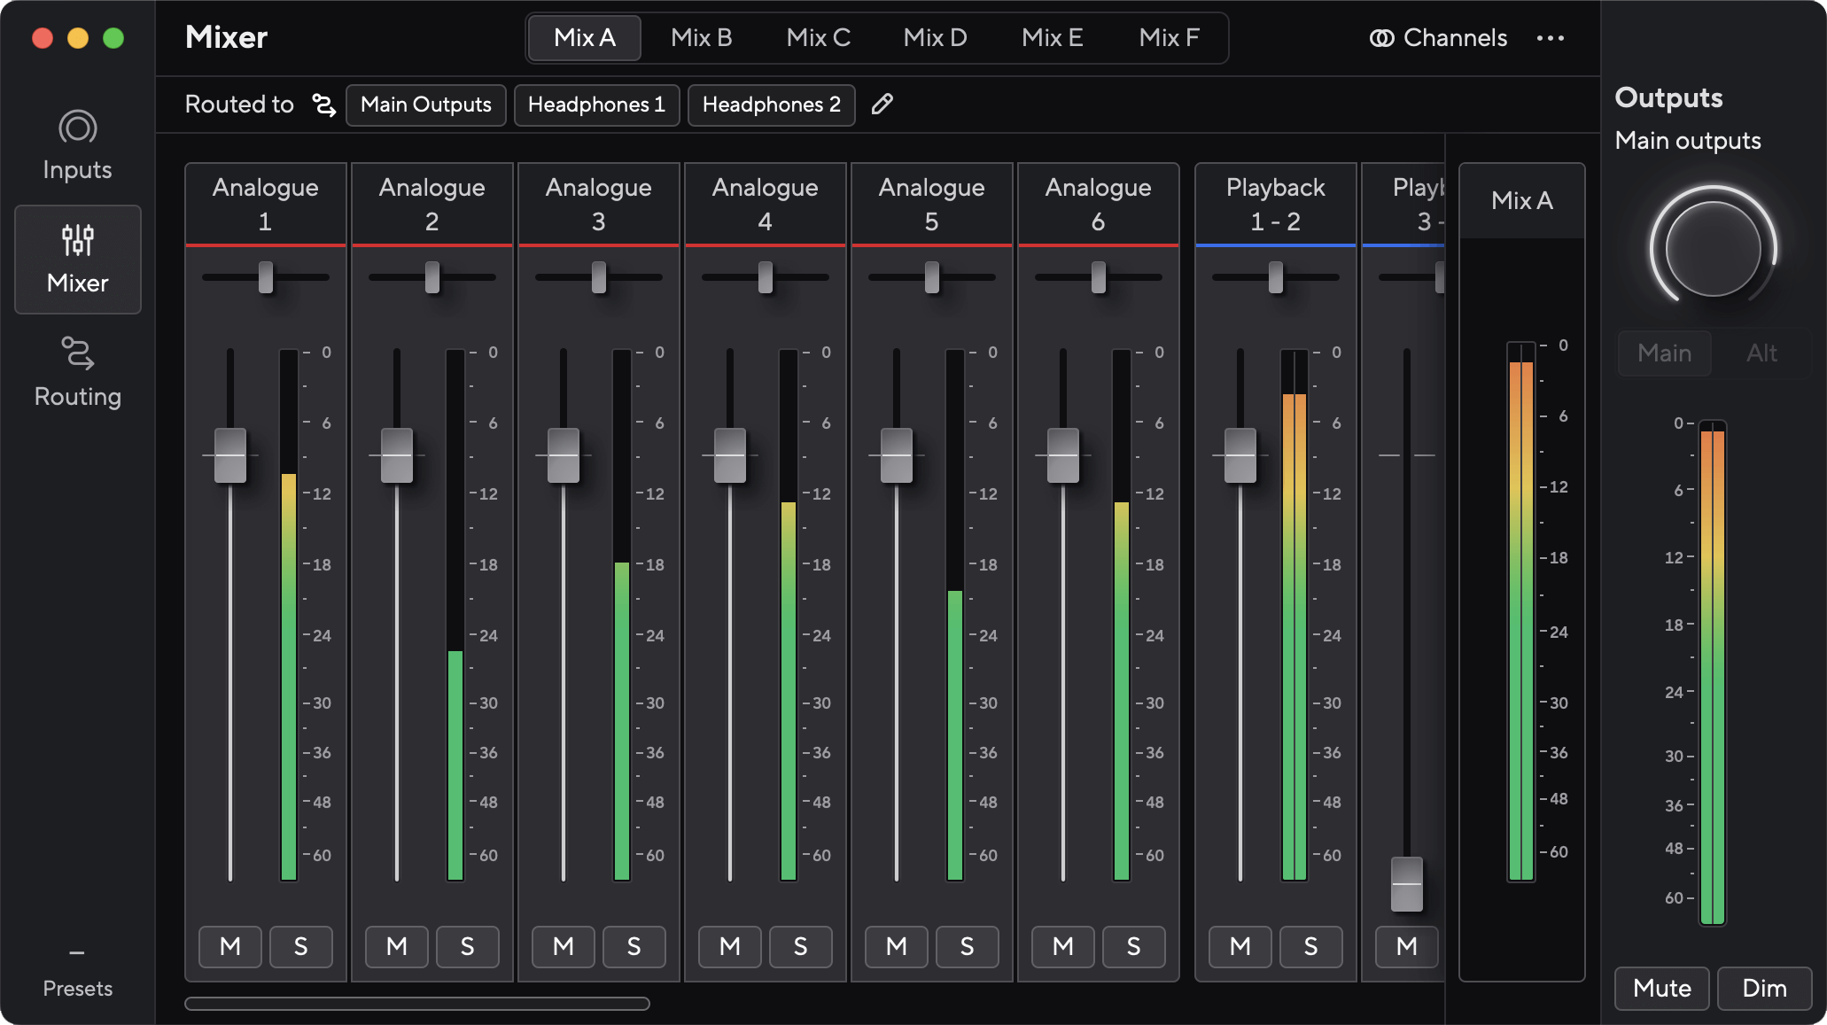
Task: Click the Analogue 4 pan slider handle
Action: click(x=766, y=277)
